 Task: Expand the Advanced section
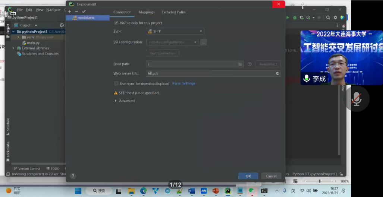[116, 101]
